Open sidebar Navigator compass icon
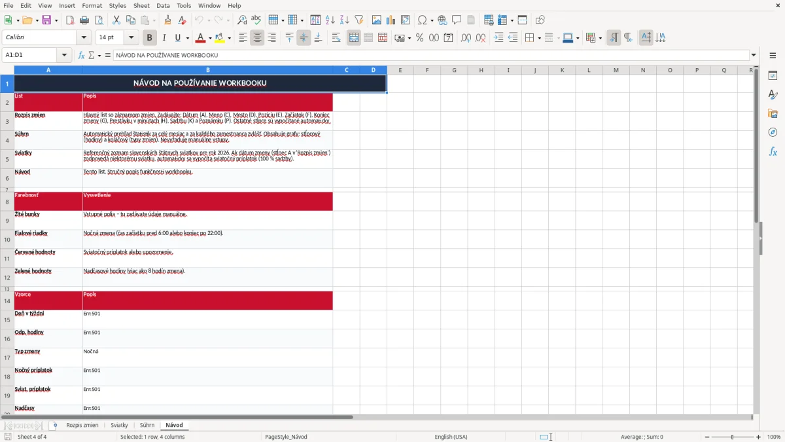The height and width of the screenshot is (442, 785). click(x=773, y=133)
